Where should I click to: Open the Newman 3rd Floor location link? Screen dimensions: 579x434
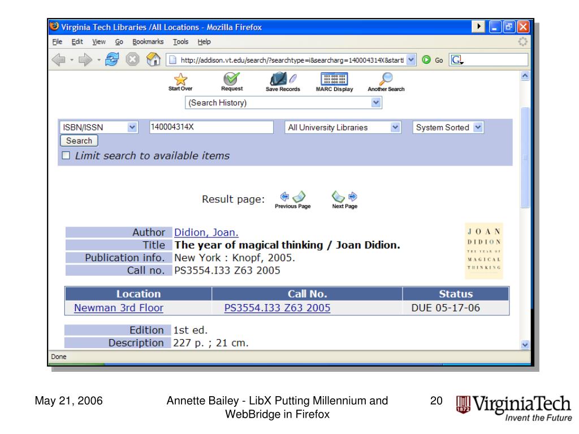(119, 308)
